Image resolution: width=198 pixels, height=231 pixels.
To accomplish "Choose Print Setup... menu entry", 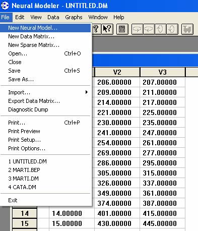I will tap(45, 140).
